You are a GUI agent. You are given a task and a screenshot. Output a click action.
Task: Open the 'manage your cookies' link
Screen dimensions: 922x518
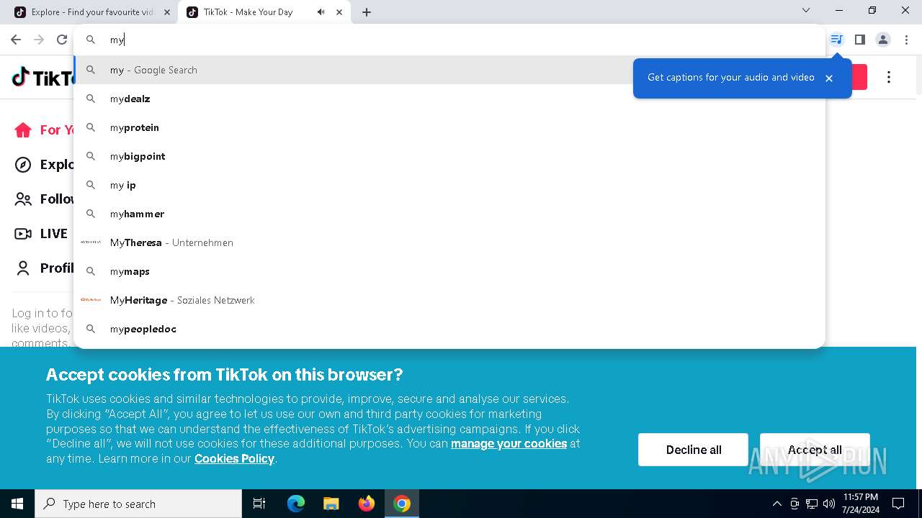(x=509, y=444)
